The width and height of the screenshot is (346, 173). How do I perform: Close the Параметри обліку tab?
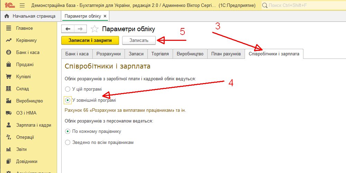click(x=105, y=16)
